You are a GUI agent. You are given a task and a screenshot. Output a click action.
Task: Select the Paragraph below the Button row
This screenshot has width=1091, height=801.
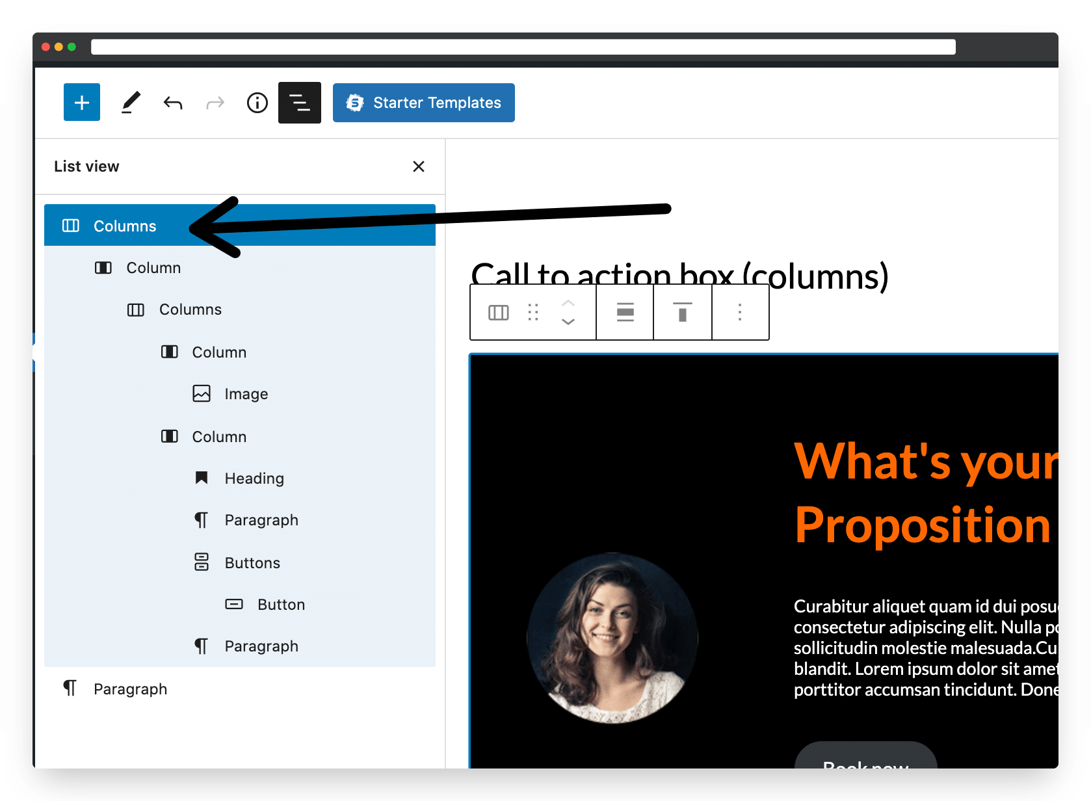240,646
